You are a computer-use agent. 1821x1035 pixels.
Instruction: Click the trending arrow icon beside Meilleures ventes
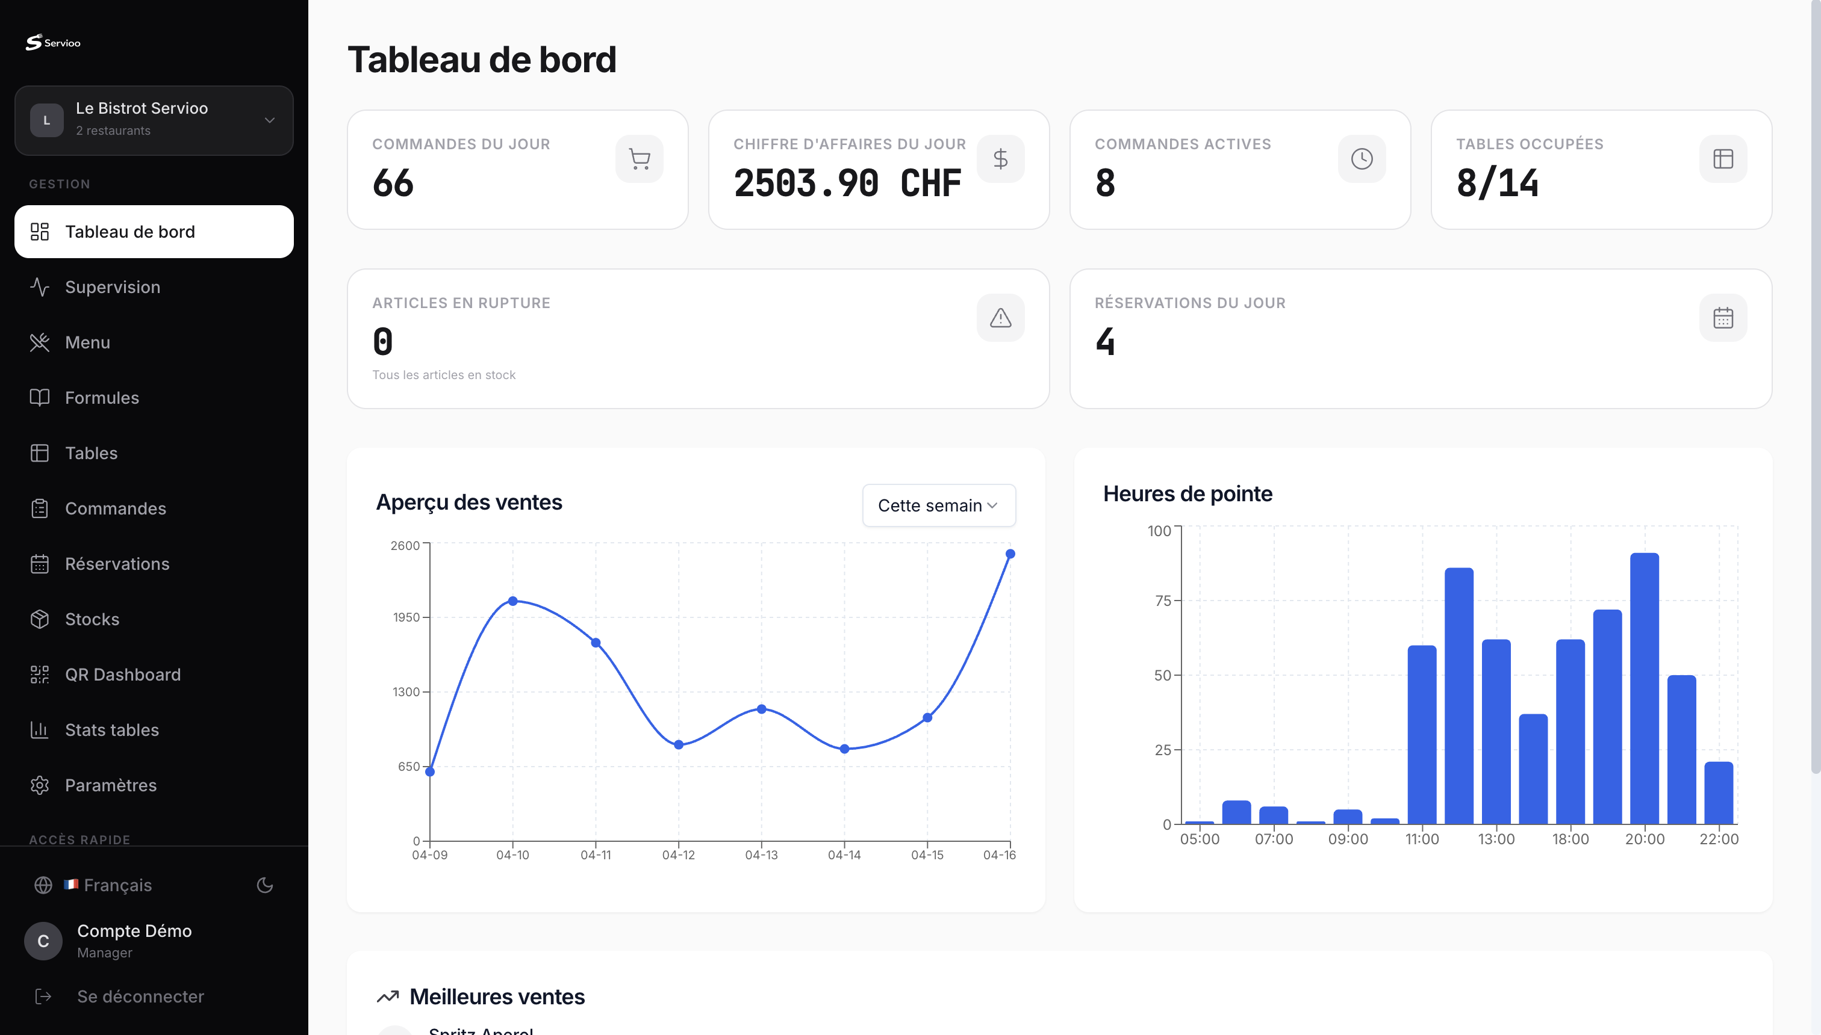tap(388, 996)
